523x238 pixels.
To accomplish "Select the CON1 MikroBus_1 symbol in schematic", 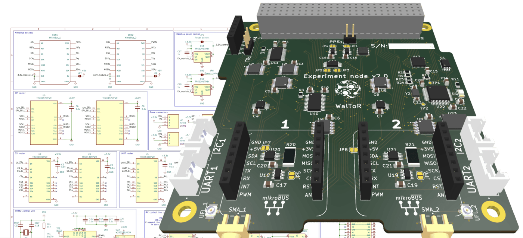I will pos(55,62).
